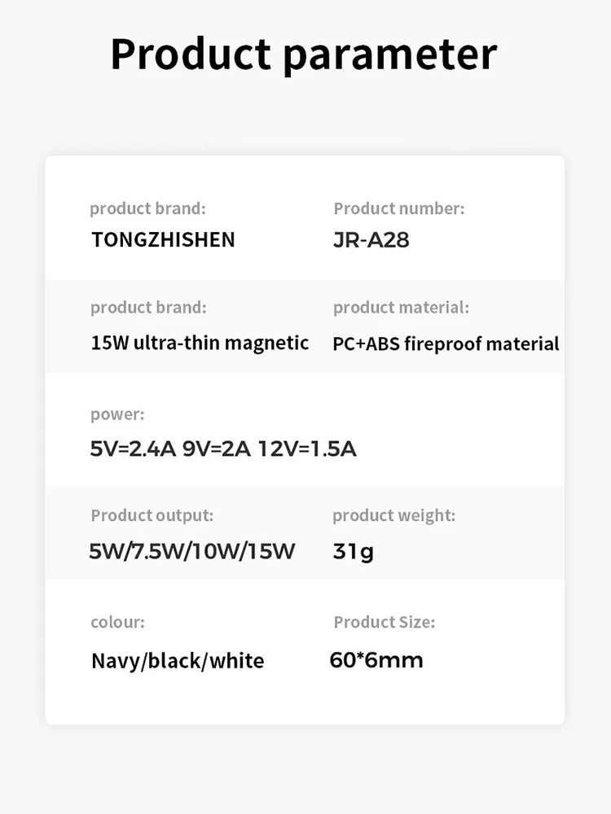Select the 31g weight value

pyautogui.click(x=353, y=552)
